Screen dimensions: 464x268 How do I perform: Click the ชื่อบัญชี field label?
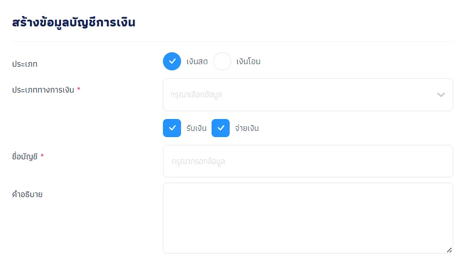(24, 156)
